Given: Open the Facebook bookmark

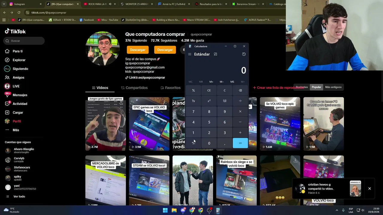Looking at the screenshot, I should tap(87, 20).
